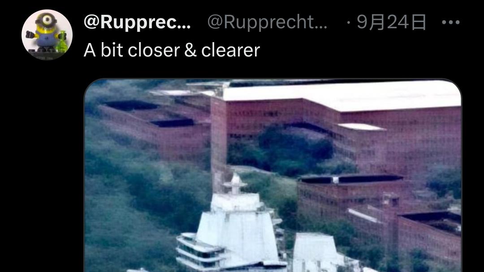Click the gray handle @Rupprecht...
This screenshot has width=484, height=272.
(x=267, y=22)
